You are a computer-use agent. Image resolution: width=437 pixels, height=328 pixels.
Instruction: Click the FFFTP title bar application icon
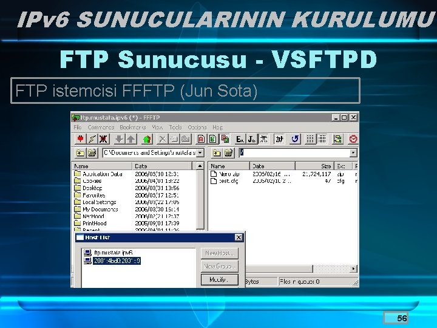(75, 118)
